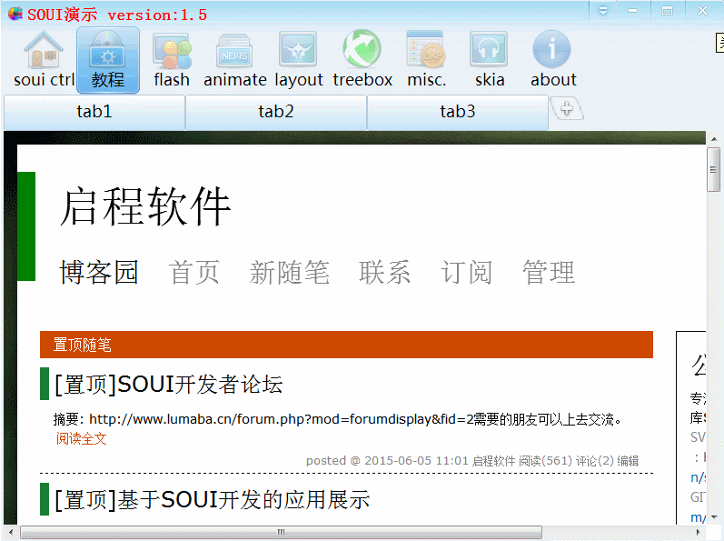The width and height of the screenshot is (724, 541).
Task: Click the vertical scrollbar up arrow
Action: pyautogui.click(x=714, y=138)
